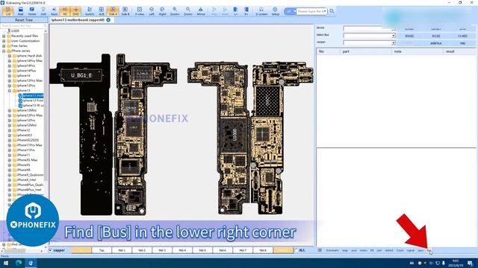The width and height of the screenshot is (478, 268).
Task: Click the toolbar search magnifier icon
Action: pos(332,11)
